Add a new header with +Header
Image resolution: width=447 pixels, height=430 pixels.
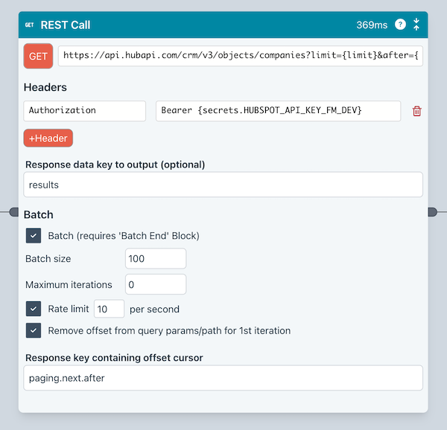pyautogui.click(x=48, y=138)
